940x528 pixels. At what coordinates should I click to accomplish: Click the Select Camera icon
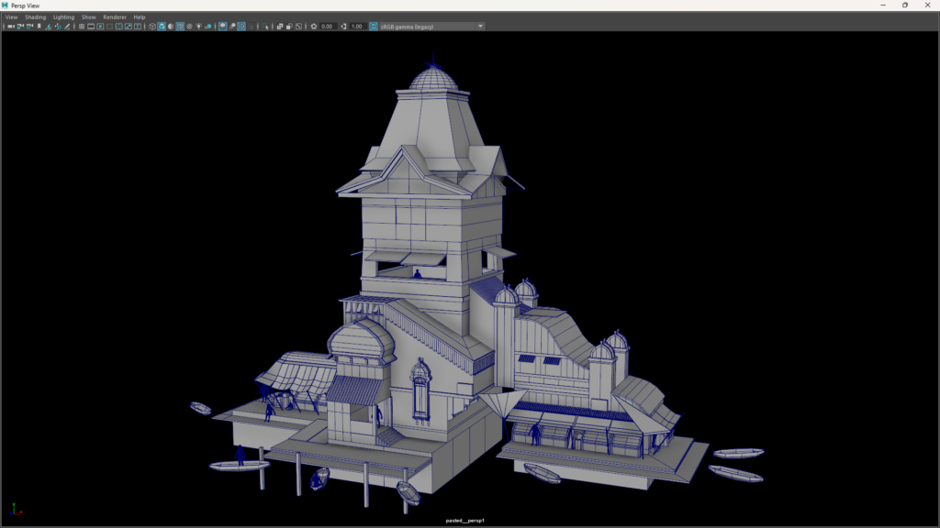10,27
